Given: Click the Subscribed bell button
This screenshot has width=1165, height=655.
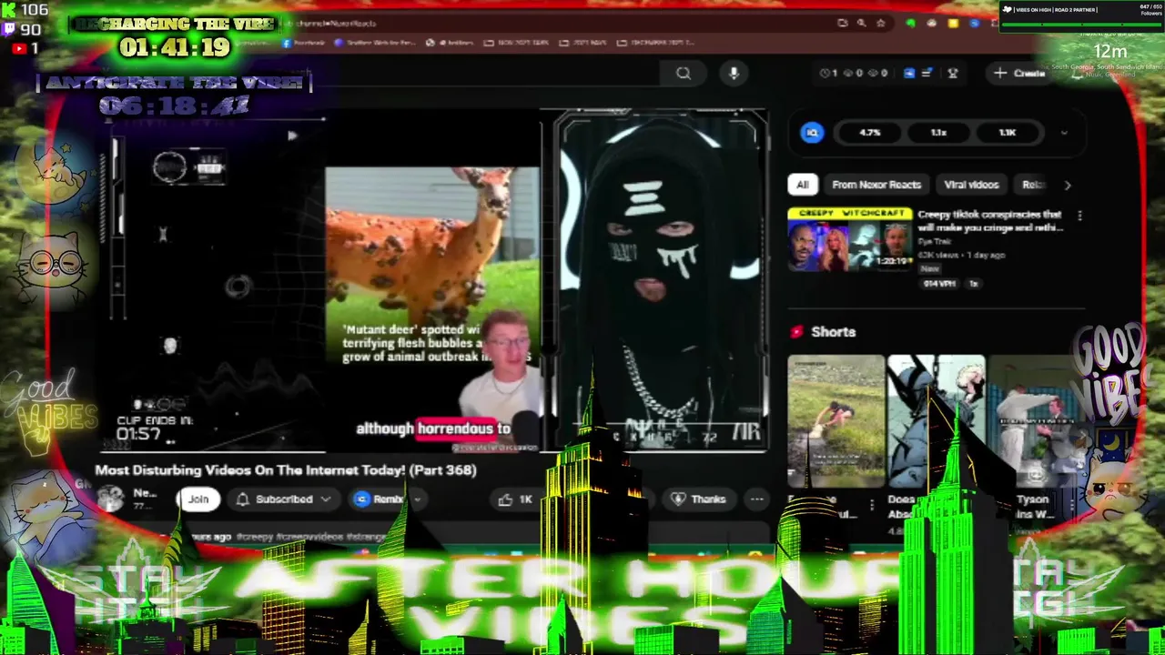Looking at the screenshot, I should [x=282, y=499].
